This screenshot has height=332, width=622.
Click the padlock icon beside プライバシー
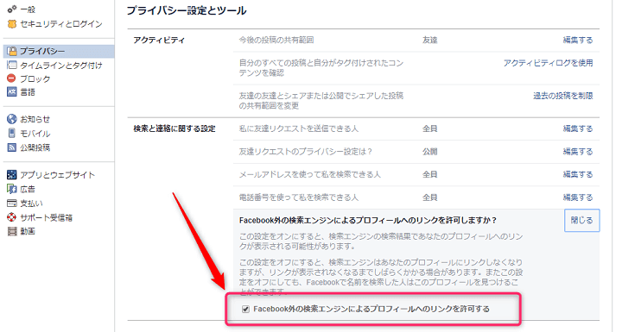coord(12,51)
